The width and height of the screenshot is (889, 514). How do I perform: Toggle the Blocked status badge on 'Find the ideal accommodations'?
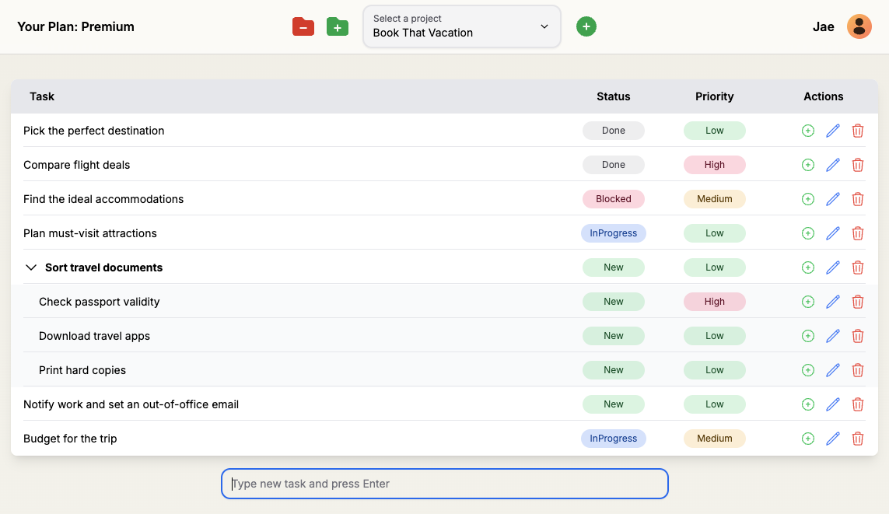[614, 198]
